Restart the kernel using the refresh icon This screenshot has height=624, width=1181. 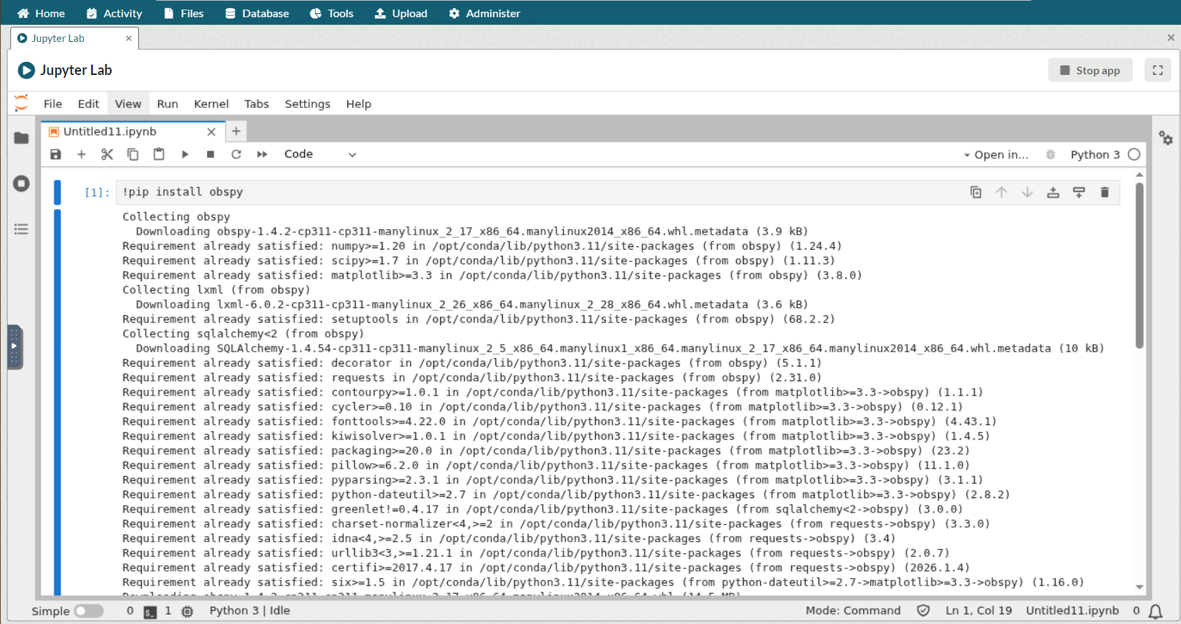[236, 154]
